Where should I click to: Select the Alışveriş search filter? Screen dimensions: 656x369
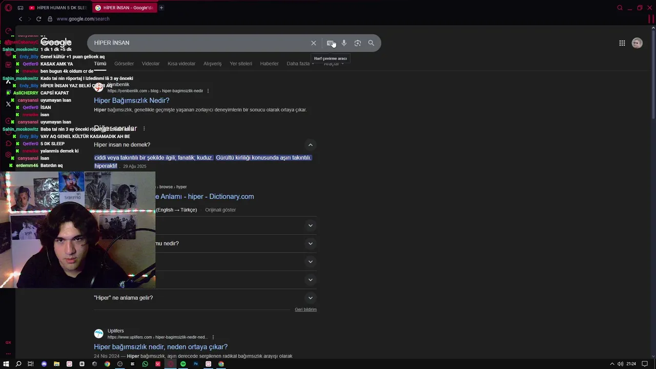point(213,64)
